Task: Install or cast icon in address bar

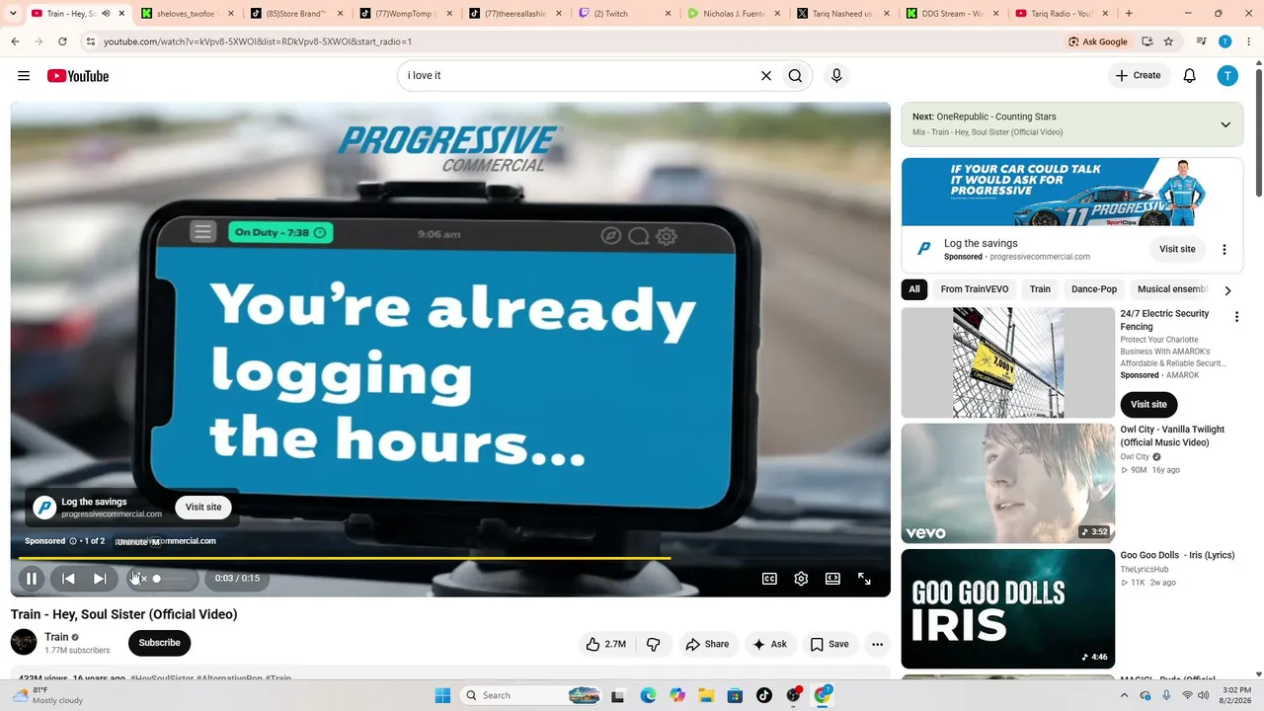Action: 1146,41
